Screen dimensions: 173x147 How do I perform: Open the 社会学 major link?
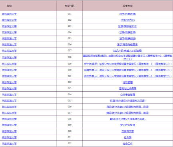(x=127, y=137)
